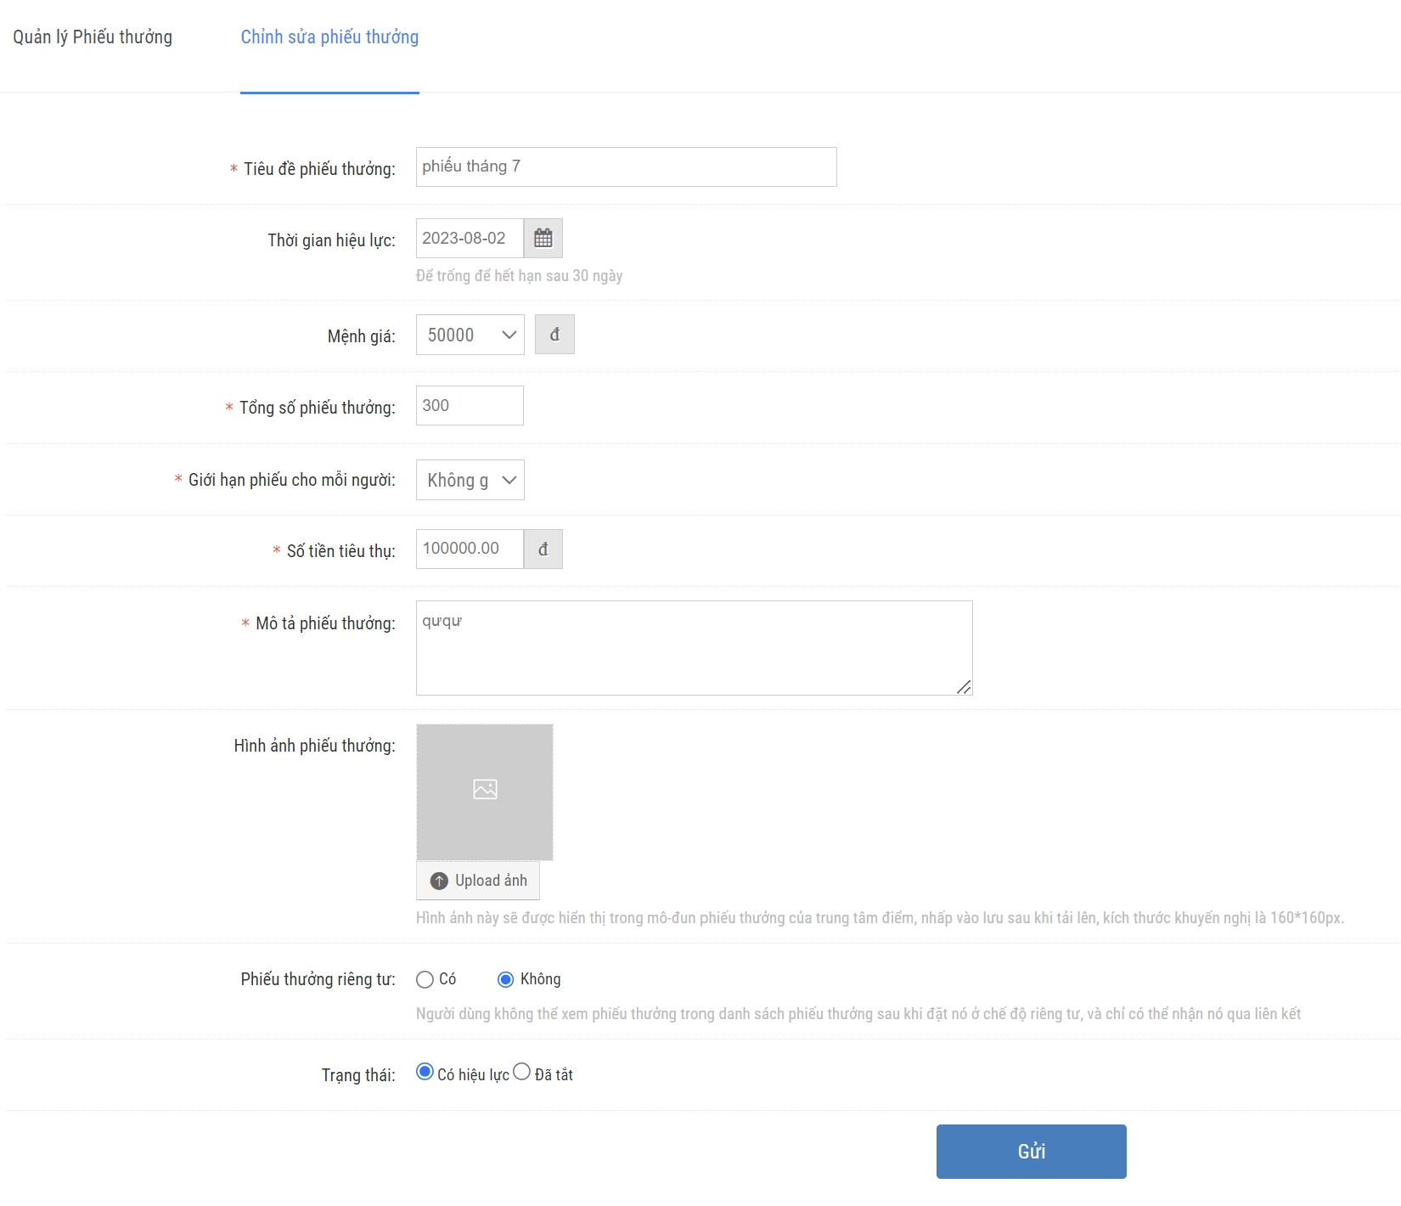Screen dimensions: 1401x1206
Task: Switch to Quản lý Phiếu thưởng tab
Action: tap(93, 37)
